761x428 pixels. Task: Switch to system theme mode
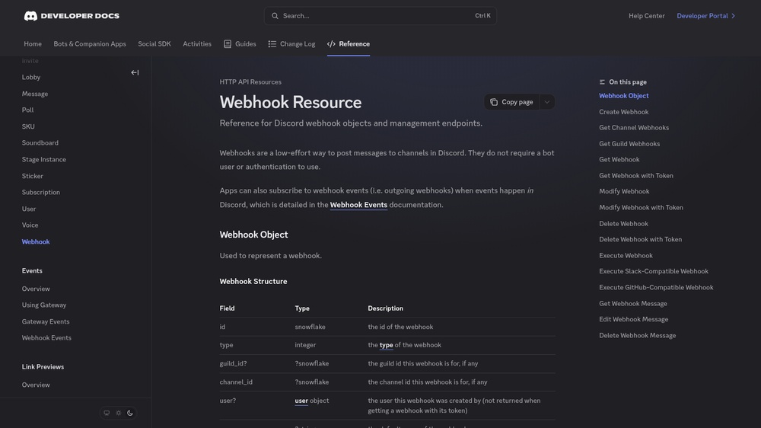tap(107, 413)
